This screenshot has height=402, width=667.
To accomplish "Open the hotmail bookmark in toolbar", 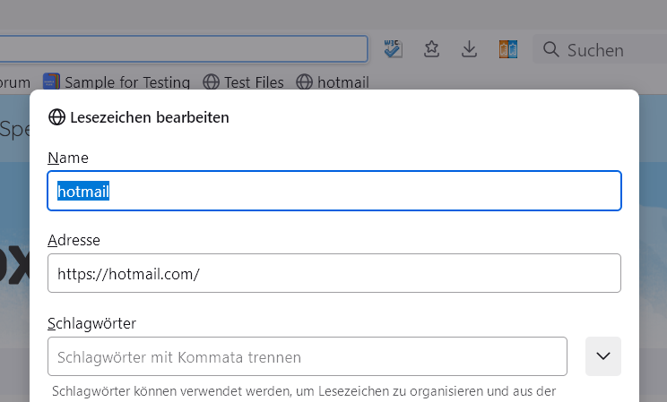I will [x=333, y=82].
